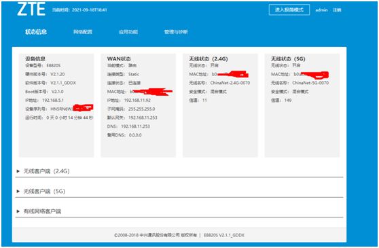Expand the 有线网络客户端 section
Screen dimensions: 379x248
tap(179, 211)
